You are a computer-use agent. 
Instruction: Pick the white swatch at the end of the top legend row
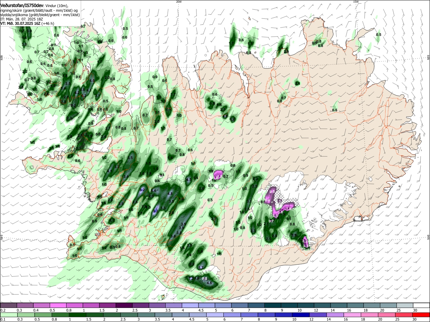pyautogui.click(x=422, y=306)
